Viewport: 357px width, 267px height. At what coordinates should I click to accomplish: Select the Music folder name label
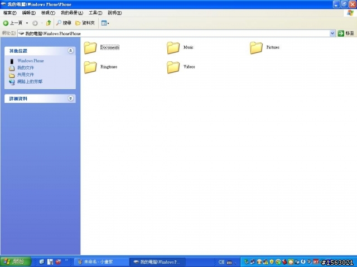[189, 47]
